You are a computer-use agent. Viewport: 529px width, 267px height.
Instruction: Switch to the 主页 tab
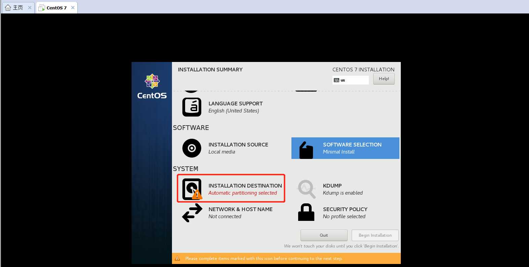[18, 7]
